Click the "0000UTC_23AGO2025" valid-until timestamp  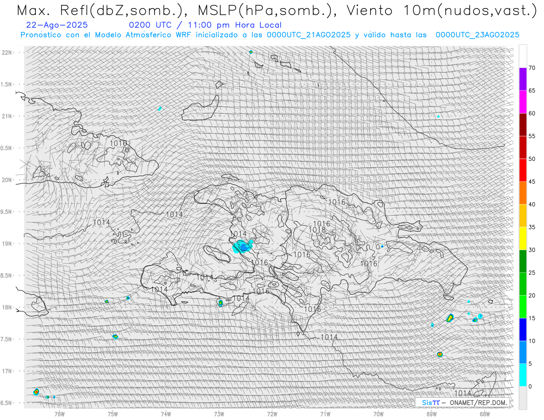point(477,35)
